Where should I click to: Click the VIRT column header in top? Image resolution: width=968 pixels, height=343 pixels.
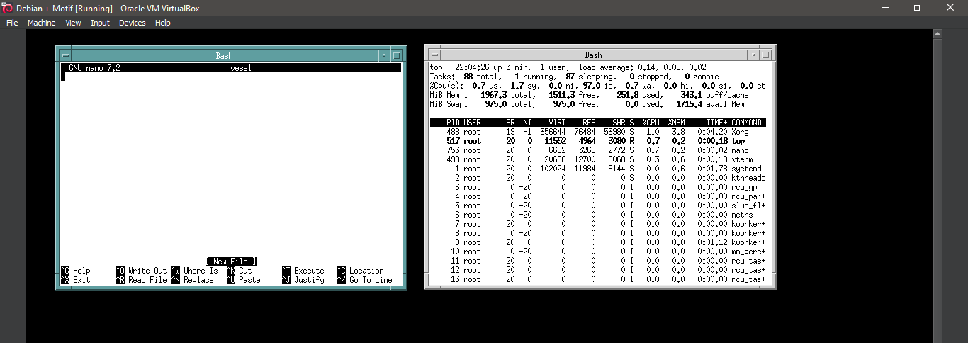[x=557, y=123]
